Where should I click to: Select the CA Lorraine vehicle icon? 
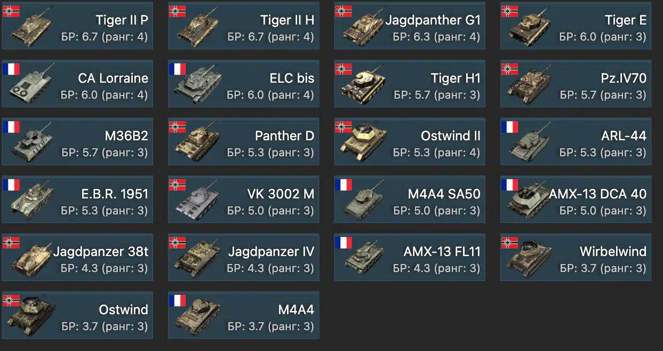coord(31,85)
